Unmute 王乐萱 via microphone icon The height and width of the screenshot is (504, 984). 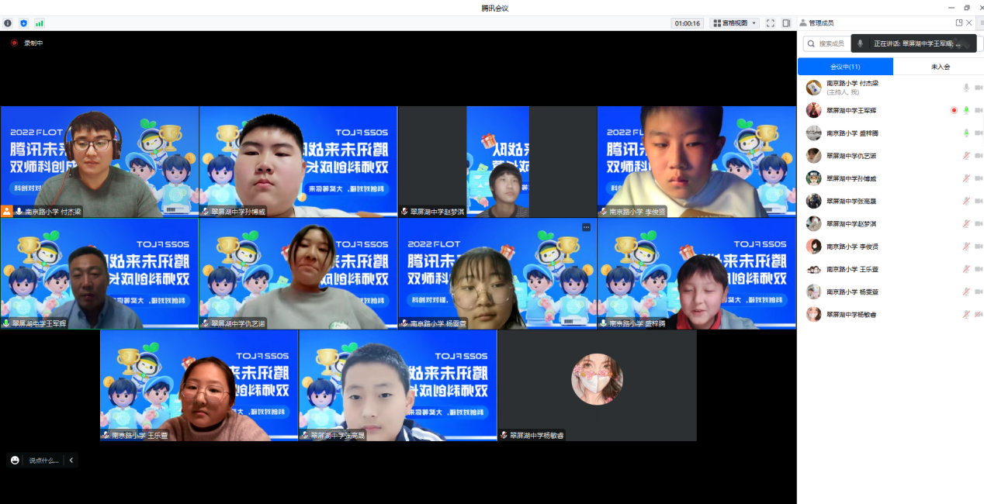(966, 269)
